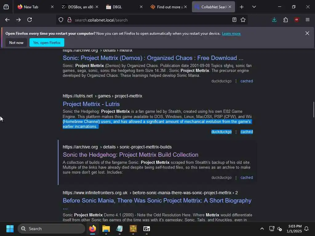Open the muted volume tray icon

click(x=280, y=229)
